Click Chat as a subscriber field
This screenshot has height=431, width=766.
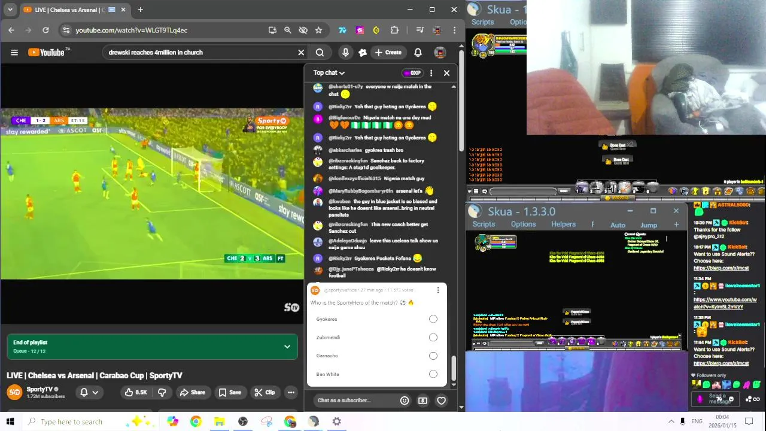(353, 400)
